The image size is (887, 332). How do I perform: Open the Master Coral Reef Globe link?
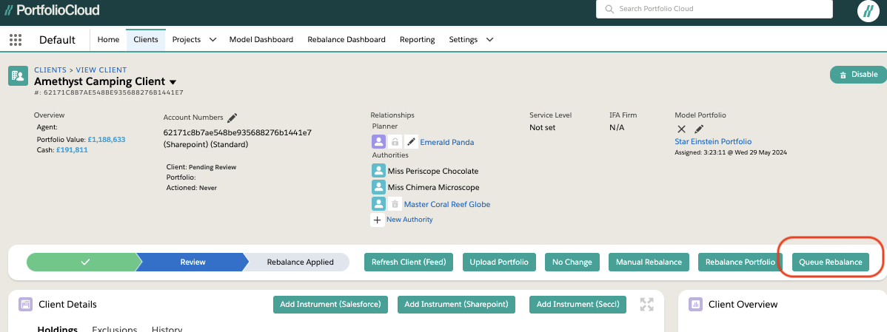click(x=447, y=204)
